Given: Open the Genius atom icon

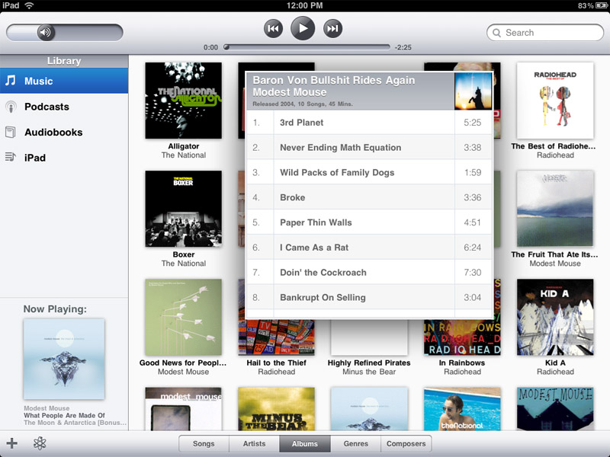Looking at the screenshot, I should 40,443.
